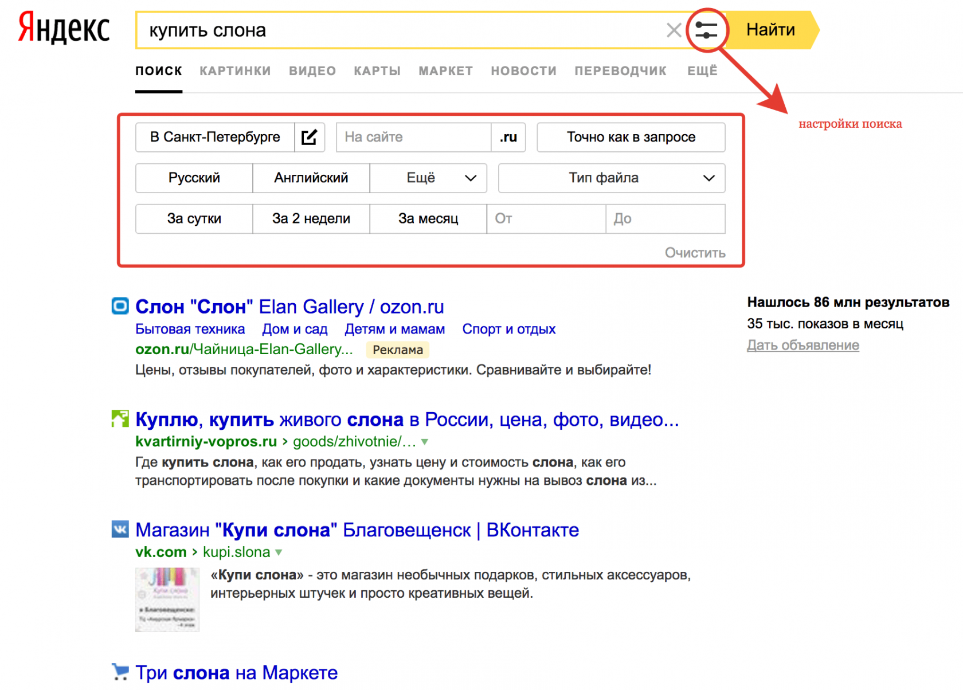
Task: Switch to the Картинки tab
Action: pyautogui.click(x=235, y=71)
